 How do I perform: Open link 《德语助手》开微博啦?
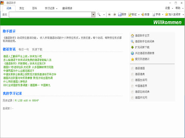click(24, 64)
